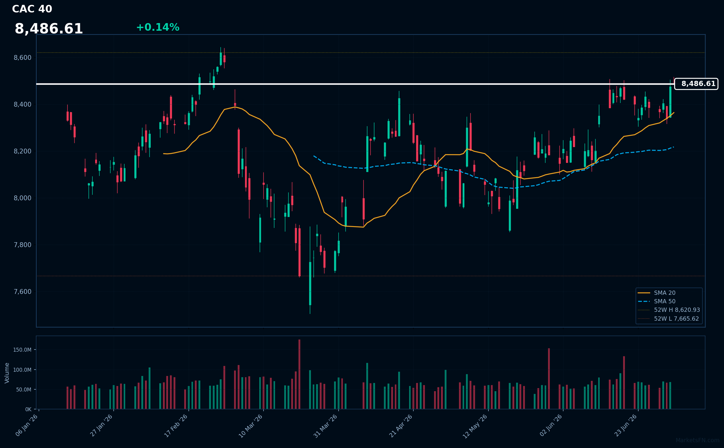724x448 pixels.
Task: Click the 17 Feb '26 date label
Action: pyautogui.click(x=176, y=426)
